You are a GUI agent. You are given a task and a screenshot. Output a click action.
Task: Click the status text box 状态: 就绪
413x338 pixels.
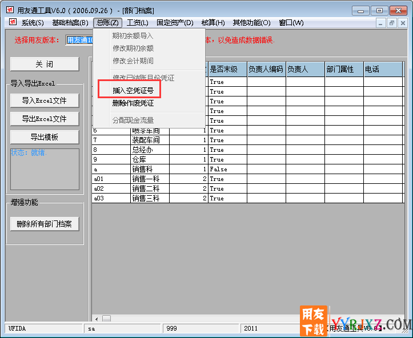tap(45, 169)
